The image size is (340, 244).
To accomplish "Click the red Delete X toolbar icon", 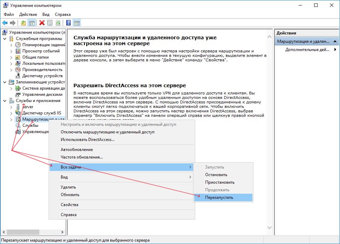I will [x=42, y=23].
